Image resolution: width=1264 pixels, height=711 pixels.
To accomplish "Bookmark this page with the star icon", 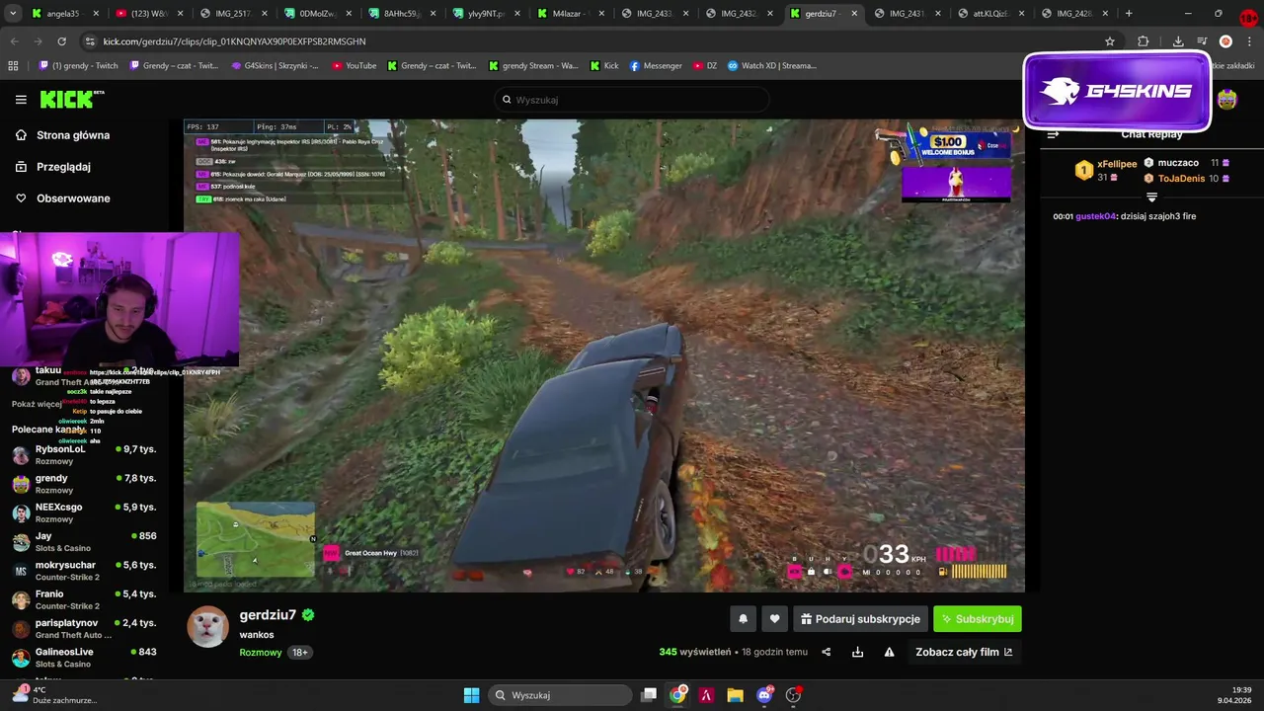I will 1110,41.
